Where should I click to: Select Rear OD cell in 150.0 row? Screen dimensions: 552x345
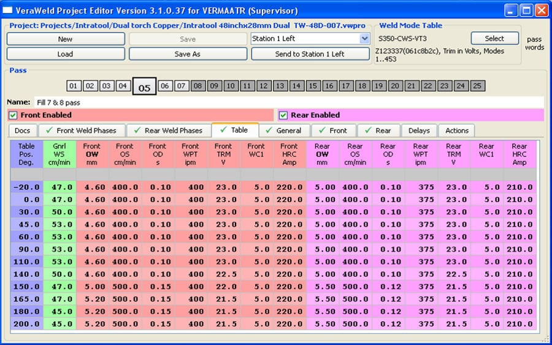(x=388, y=287)
